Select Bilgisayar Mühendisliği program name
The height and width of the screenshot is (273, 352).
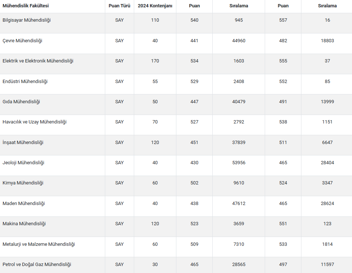click(26, 20)
